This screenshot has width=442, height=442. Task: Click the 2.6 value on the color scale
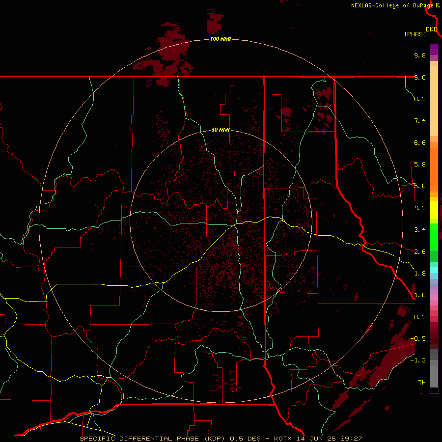[420, 252]
